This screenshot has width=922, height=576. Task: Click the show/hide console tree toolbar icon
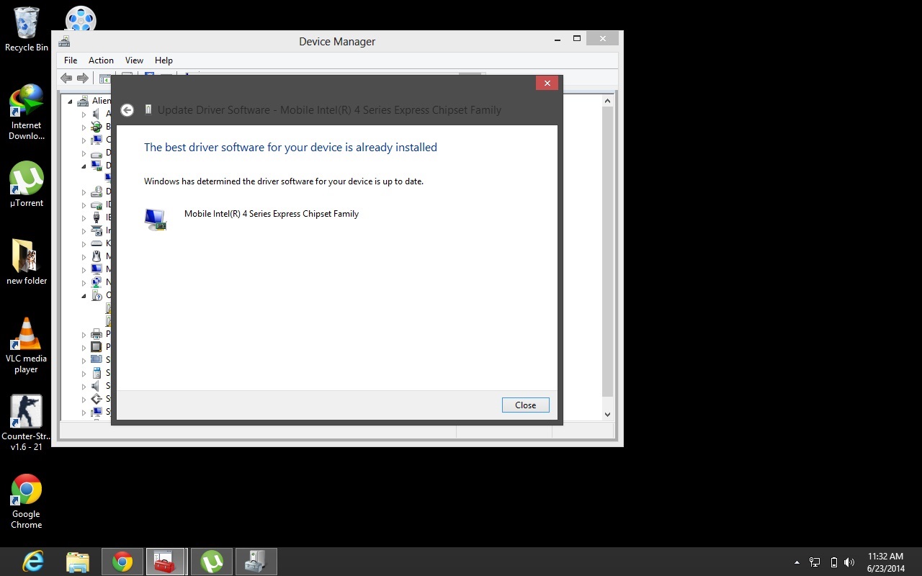pos(105,78)
